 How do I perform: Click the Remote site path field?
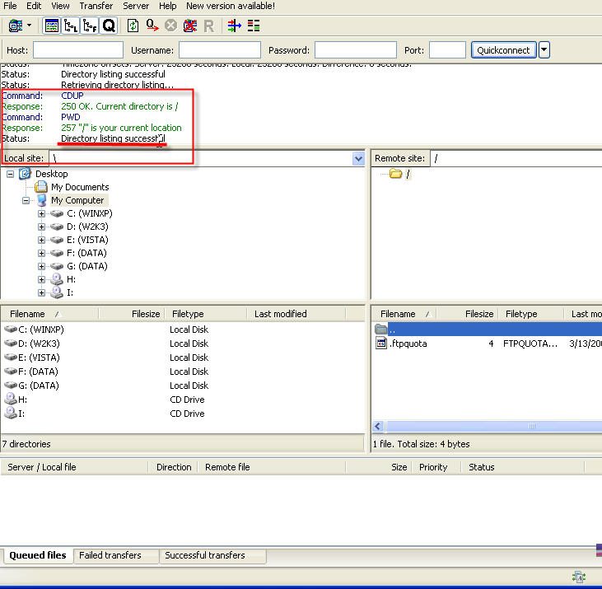tap(516, 158)
